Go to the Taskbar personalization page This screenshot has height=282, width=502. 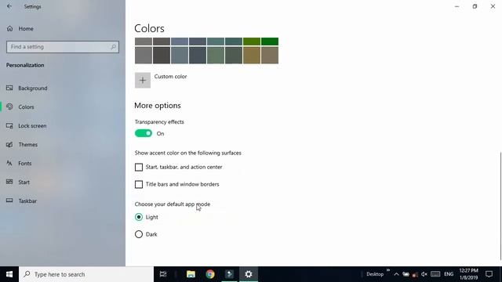pyautogui.click(x=27, y=201)
